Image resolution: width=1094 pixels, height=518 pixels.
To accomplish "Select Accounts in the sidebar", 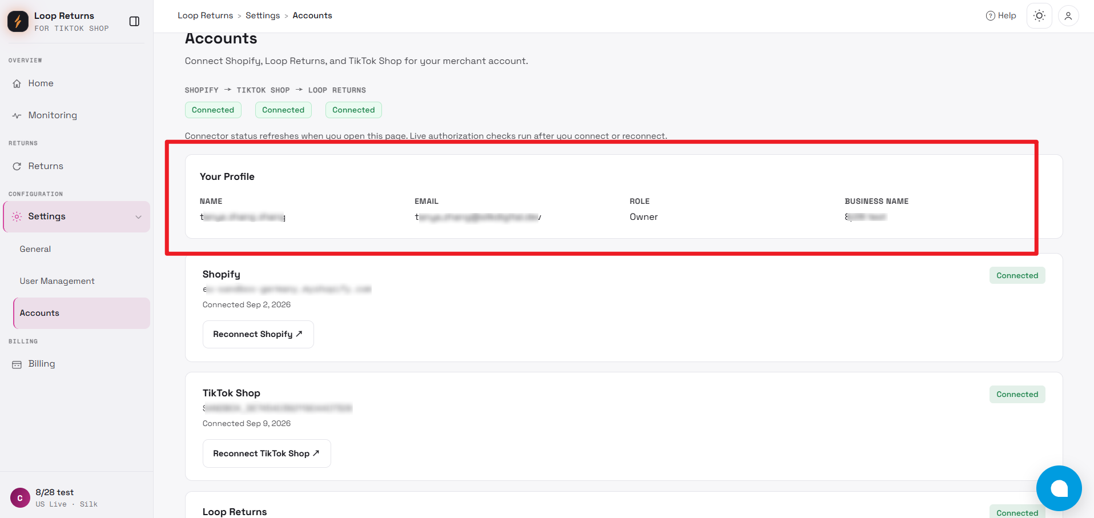I will click(x=82, y=313).
